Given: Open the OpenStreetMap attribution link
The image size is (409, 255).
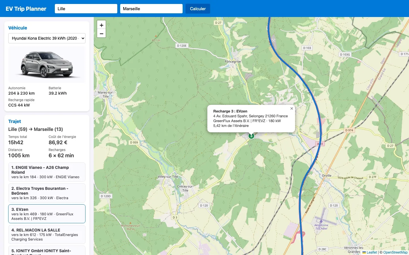Looking at the screenshot, I should 395,252.
